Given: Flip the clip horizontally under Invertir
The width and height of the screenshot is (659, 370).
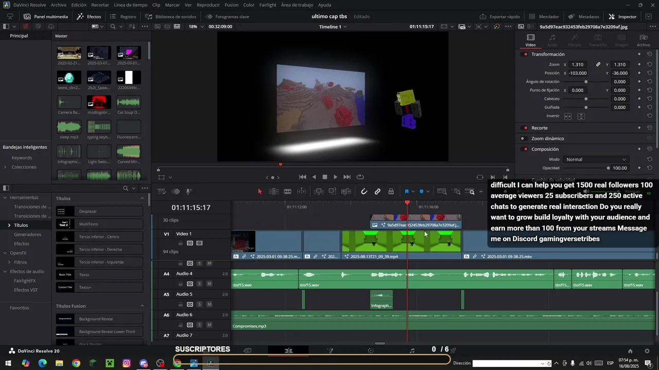Looking at the screenshot, I should pyautogui.click(x=568, y=116).
